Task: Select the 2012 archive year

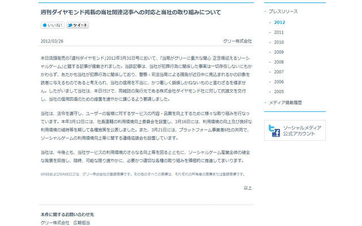Action: coord(279,23)
